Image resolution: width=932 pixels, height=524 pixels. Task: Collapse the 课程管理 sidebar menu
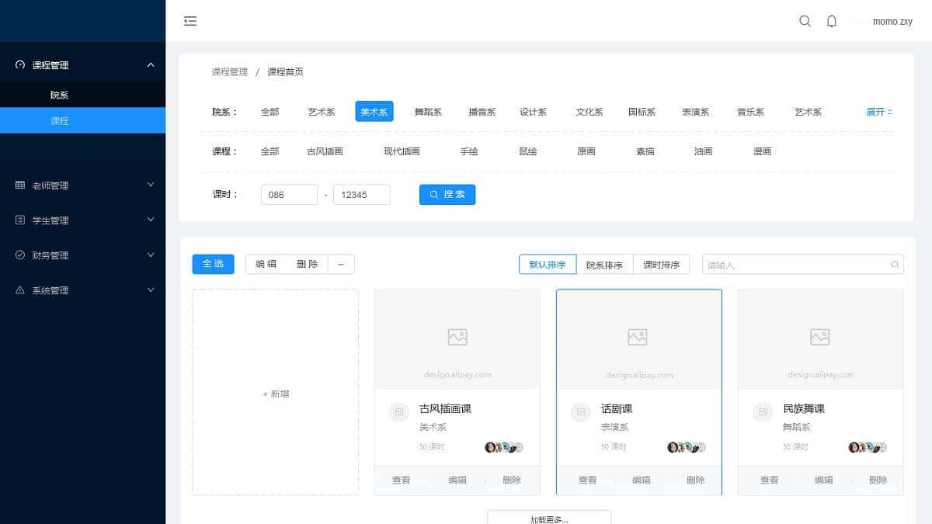(x=83, y=65)
